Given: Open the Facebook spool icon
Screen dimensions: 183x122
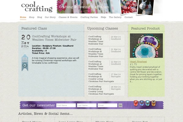Looking at the screenshot, I should click(x=142, y=103).
